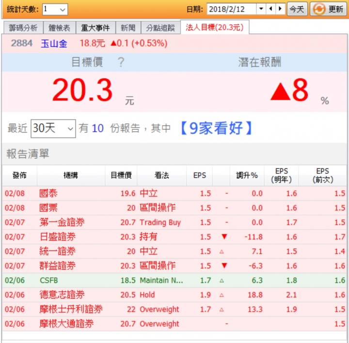Switch to the 體檢表 tab
This screenshot has height=343, width=349.
pos(60,28)
